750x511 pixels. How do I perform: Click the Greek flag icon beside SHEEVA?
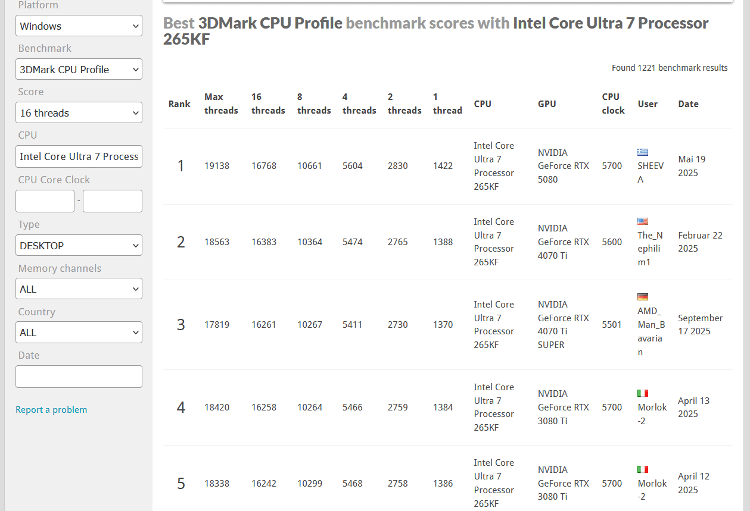pos(642,152)
